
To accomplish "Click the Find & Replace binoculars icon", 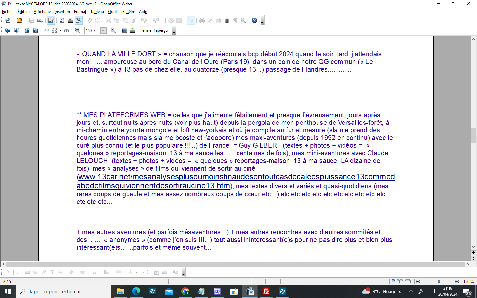I will (202, 20).
